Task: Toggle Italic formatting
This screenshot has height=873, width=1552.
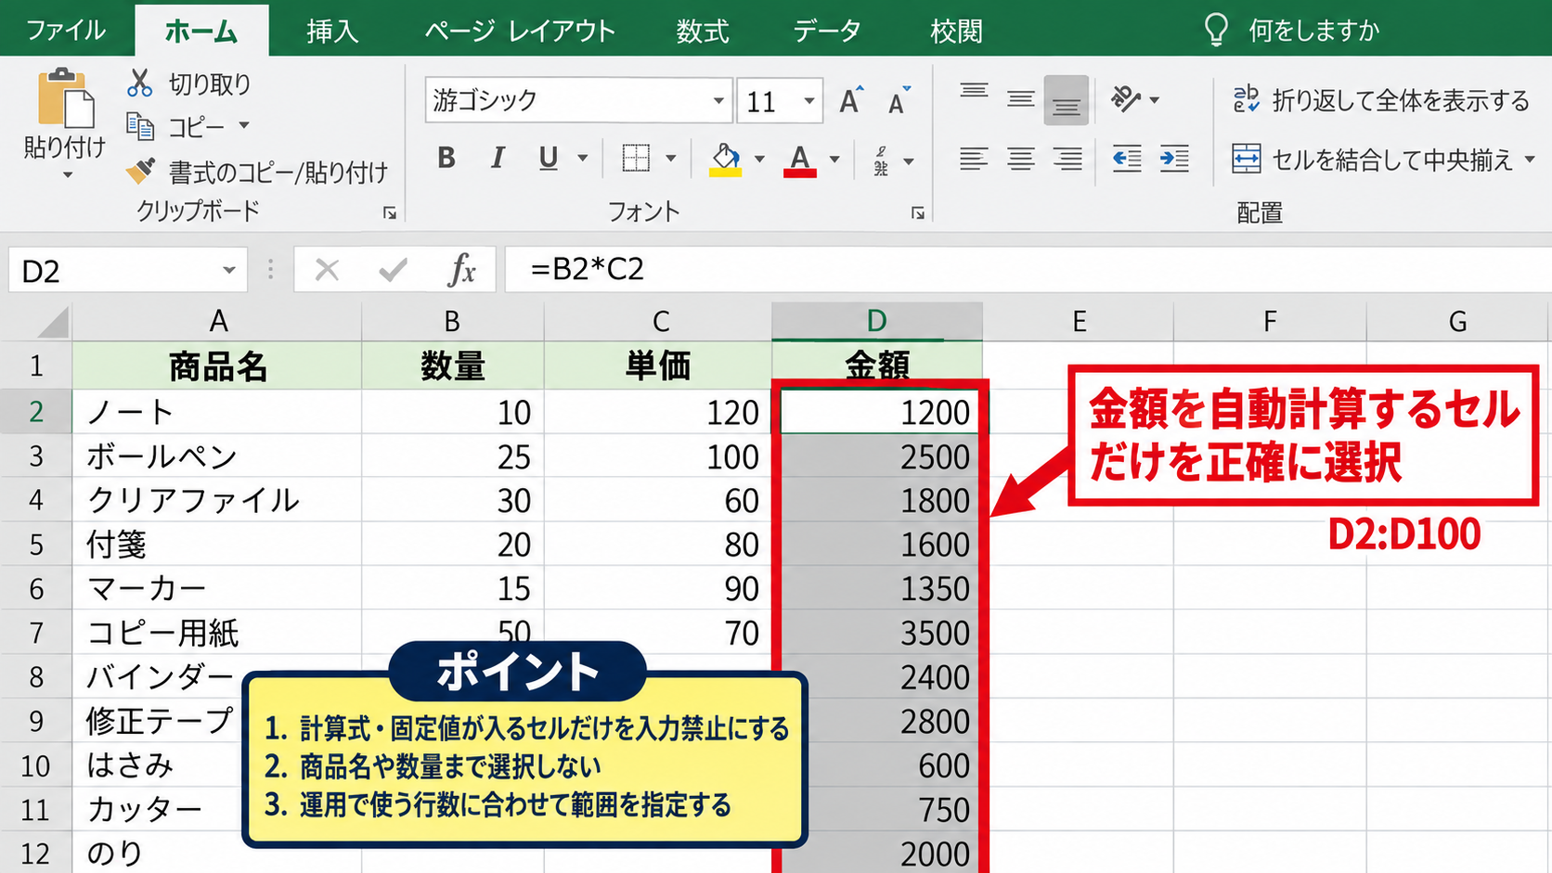Action: pos(498,159)
